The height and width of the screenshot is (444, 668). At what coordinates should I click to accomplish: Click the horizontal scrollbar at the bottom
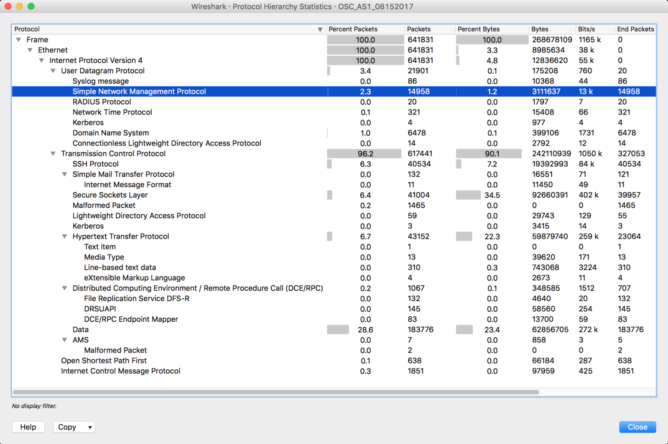275,392
